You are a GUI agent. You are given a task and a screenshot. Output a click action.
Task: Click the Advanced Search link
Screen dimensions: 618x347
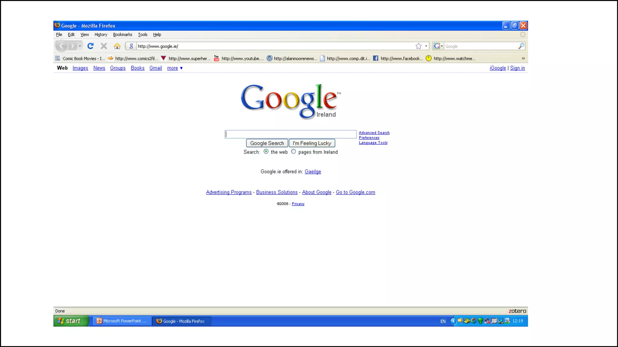pyautogui.click(x=374, y=133)
